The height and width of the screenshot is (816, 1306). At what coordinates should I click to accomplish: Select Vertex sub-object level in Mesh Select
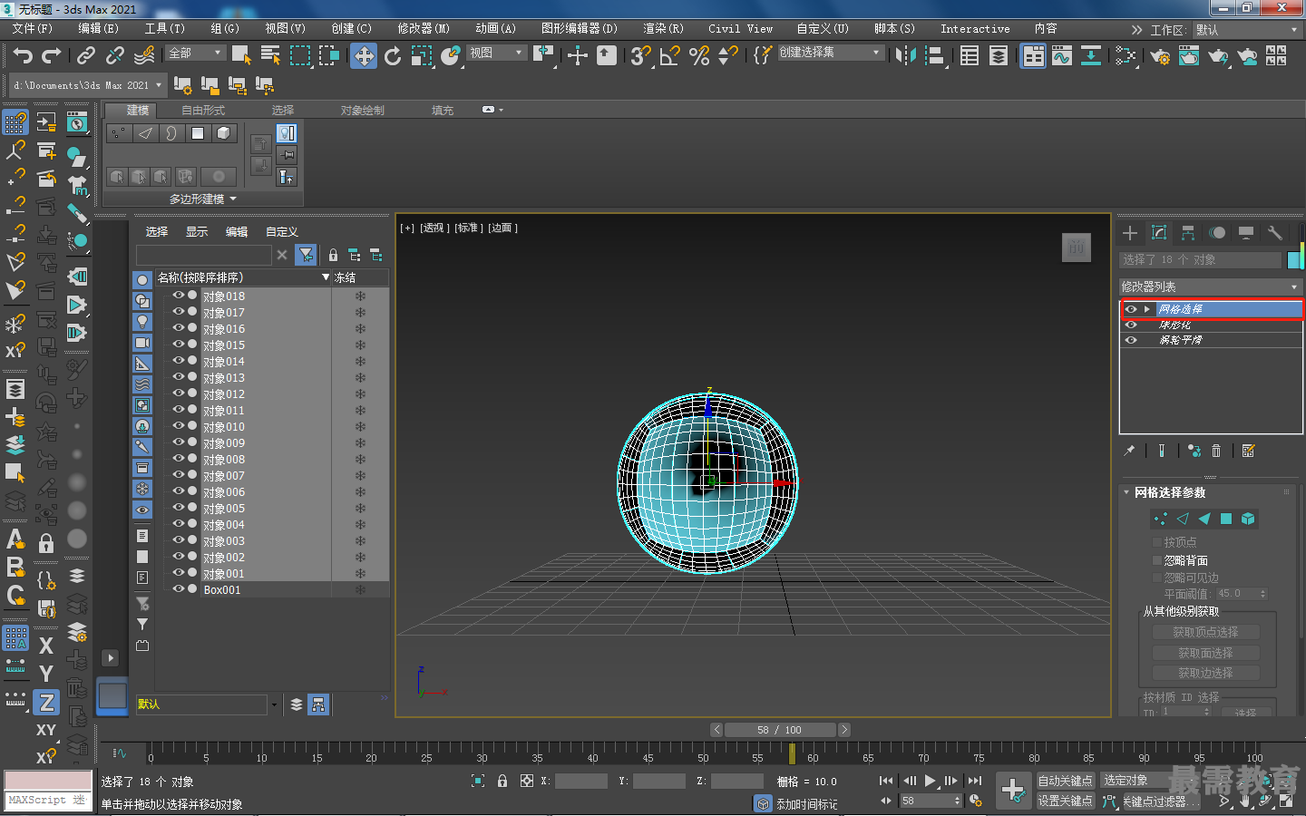tap(1161, 519)
